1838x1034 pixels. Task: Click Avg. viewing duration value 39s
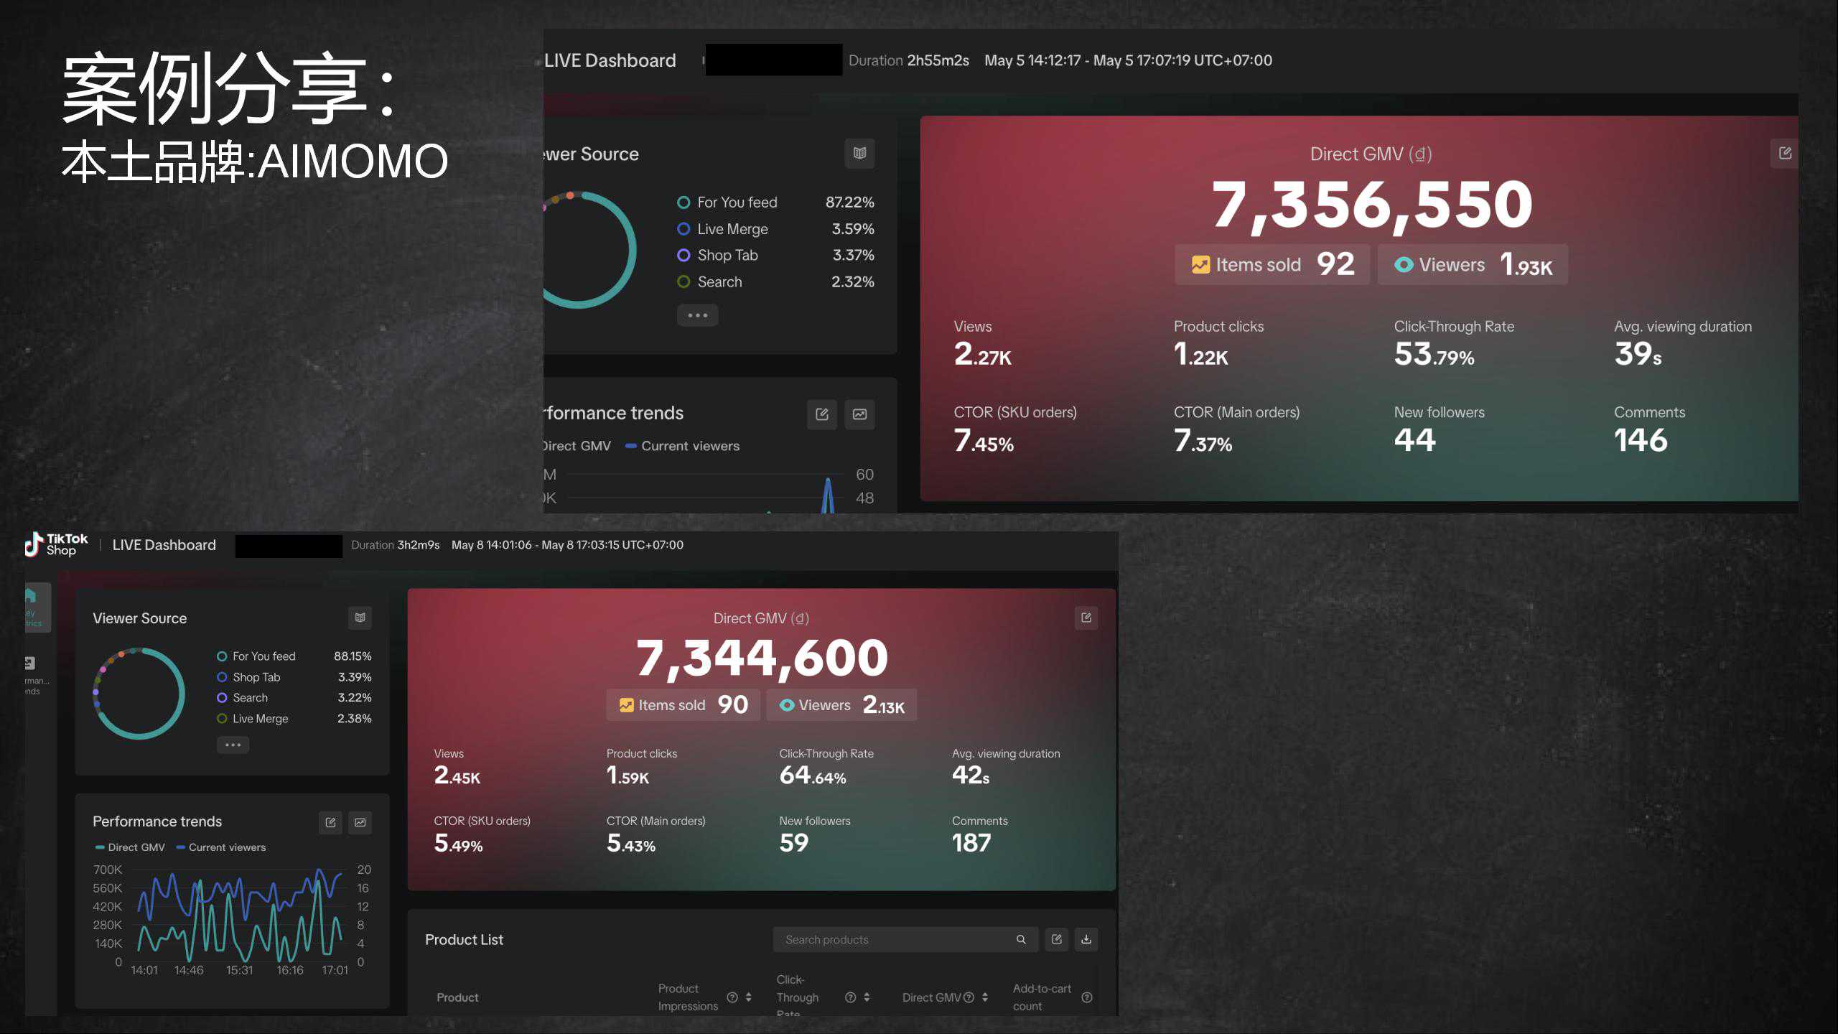coord(1638,354)
